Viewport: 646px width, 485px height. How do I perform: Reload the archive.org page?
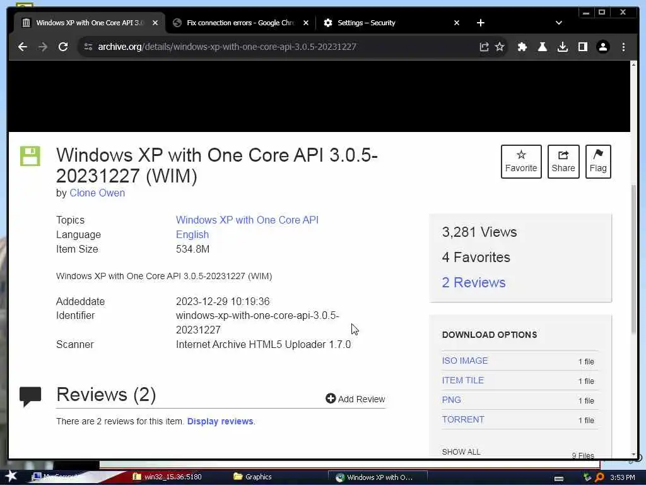click(x=63, y=47)
